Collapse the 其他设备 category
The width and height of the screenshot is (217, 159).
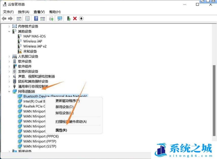(9, 31)
